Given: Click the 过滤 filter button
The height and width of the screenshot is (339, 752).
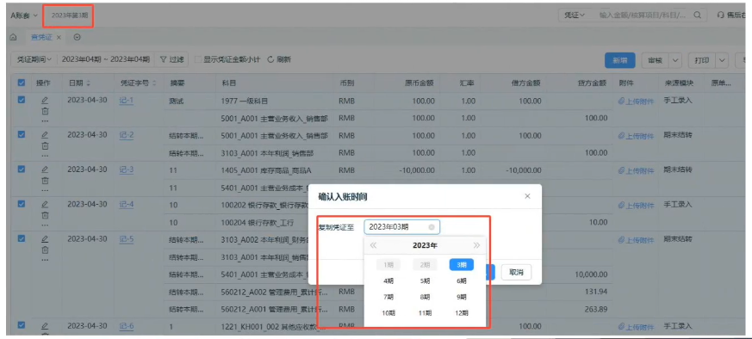Looking at the screenshot, I should (x=171, y=60).
